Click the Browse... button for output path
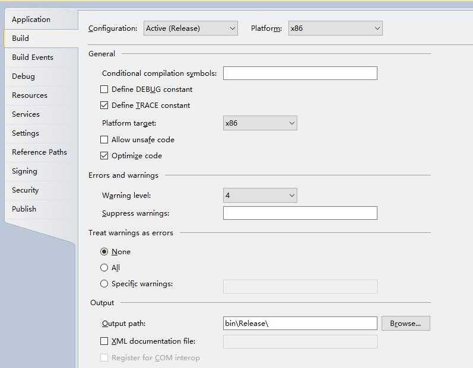Screen dimensions: 473x368 coord(406,324)
